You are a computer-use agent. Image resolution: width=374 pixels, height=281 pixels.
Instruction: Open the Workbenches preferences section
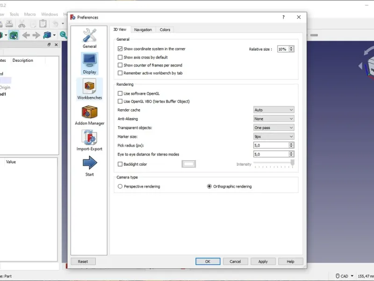click(89, 89)
